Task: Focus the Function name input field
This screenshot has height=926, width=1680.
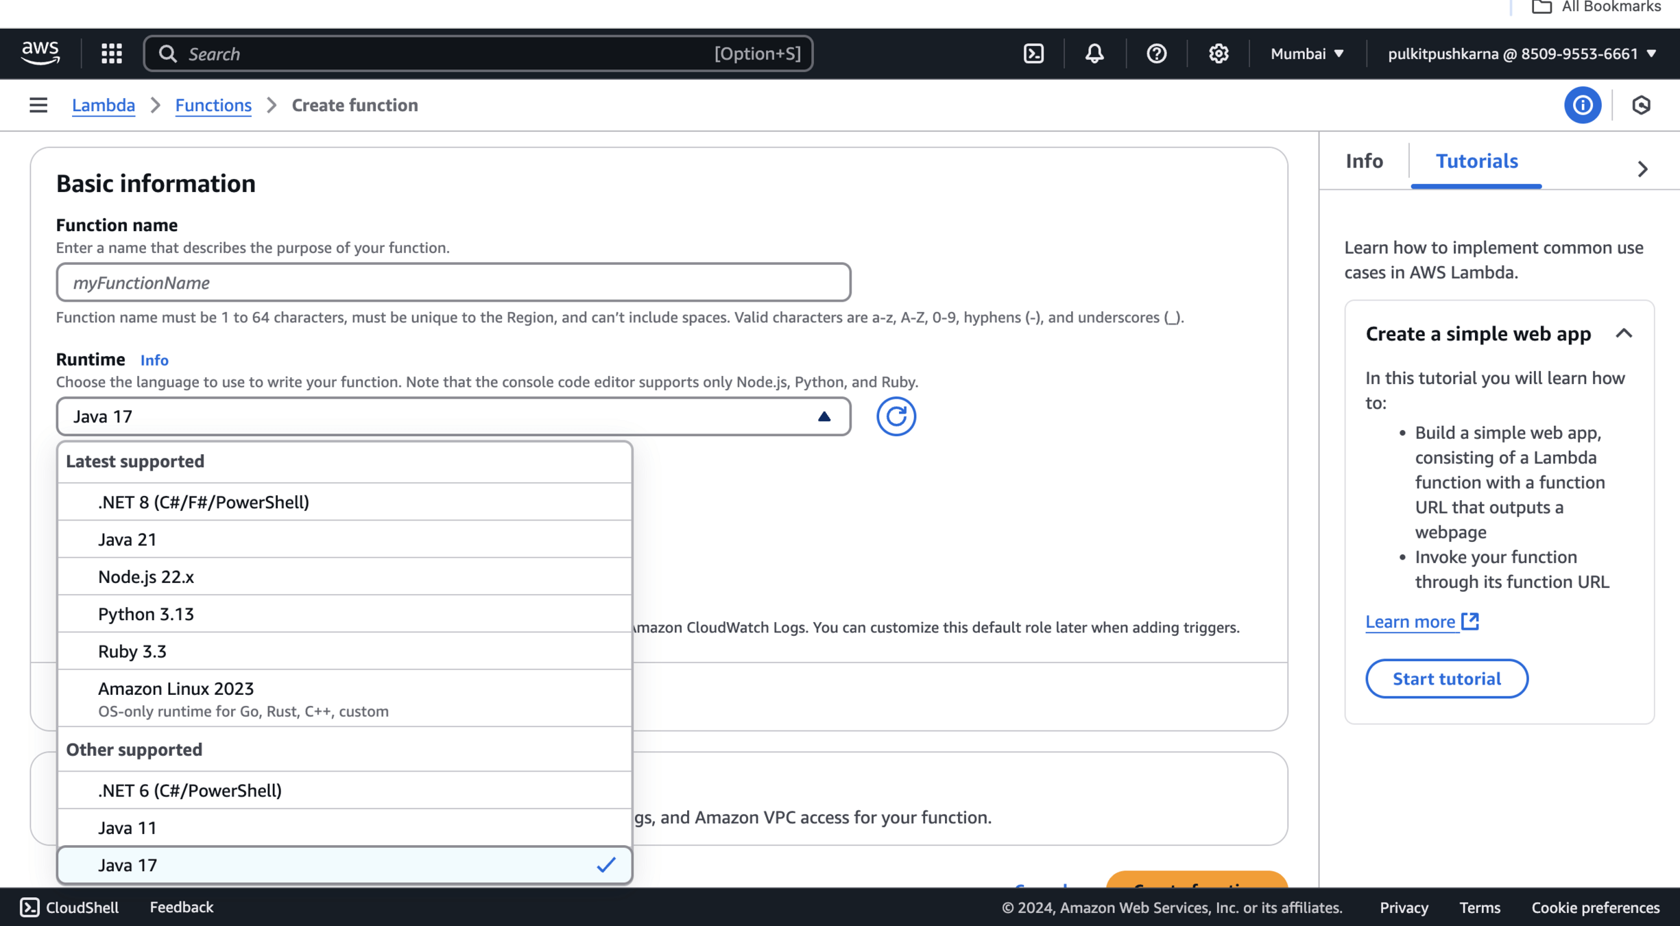Action: click(453, 283)
